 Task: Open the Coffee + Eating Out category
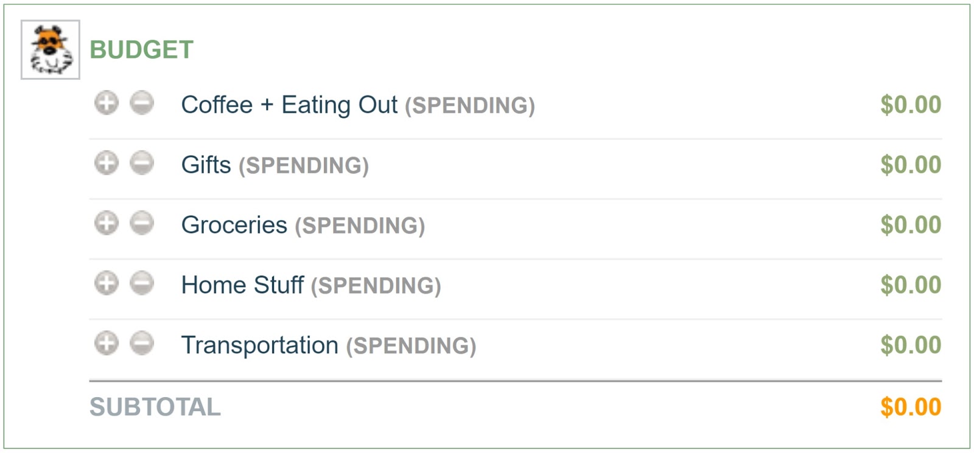tap(289, 105)
